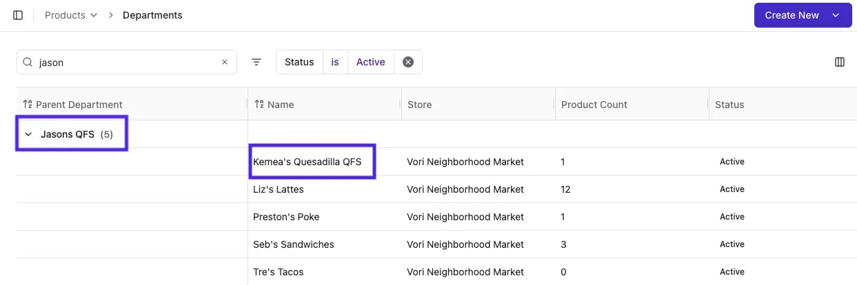Clear the search text with the x icon
The width and height of the screenshot is (857, 285).
tap(224, 62)
